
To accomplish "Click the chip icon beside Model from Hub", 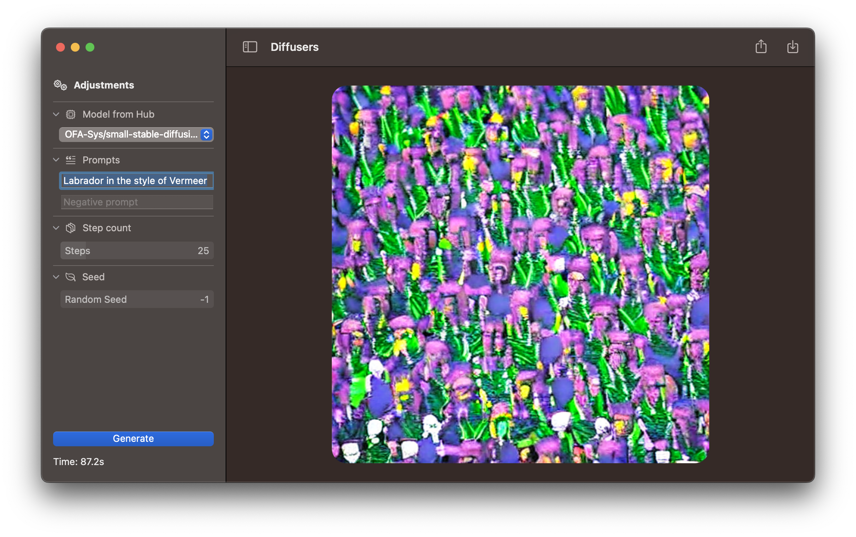I will pyautogui.click(x=71, y=114).
